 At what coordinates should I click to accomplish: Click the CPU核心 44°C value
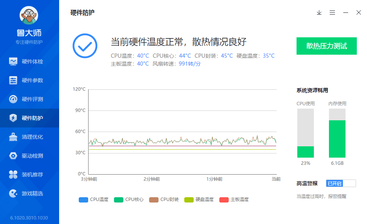185,56
